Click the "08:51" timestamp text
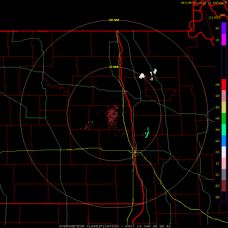The height and width of the screenshot is (228, 228). click(x=165, y=226)
